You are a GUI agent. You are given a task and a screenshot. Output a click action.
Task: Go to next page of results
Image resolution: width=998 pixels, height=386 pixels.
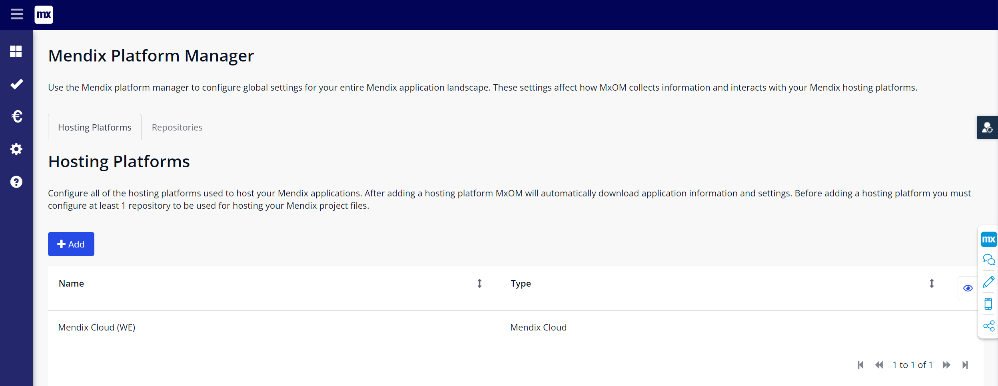click(x=946, y=365)
